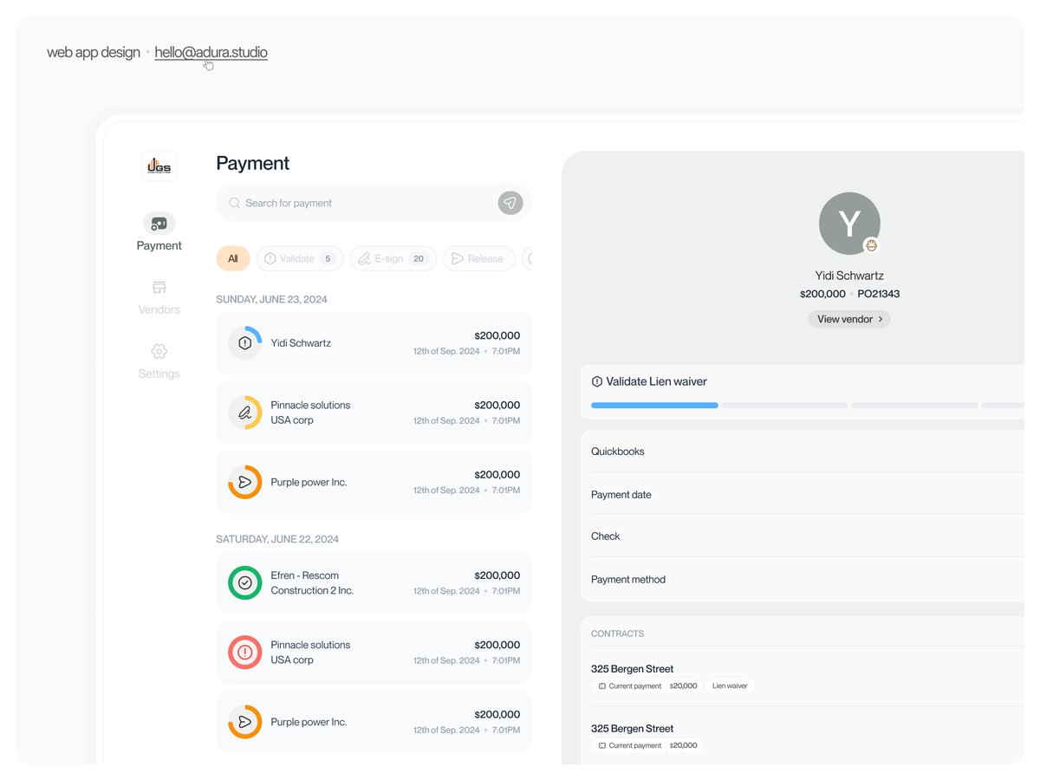
Task: Click the emoji badge on Yidi Schwartz avatar
Action: click(x=870, y=245)
